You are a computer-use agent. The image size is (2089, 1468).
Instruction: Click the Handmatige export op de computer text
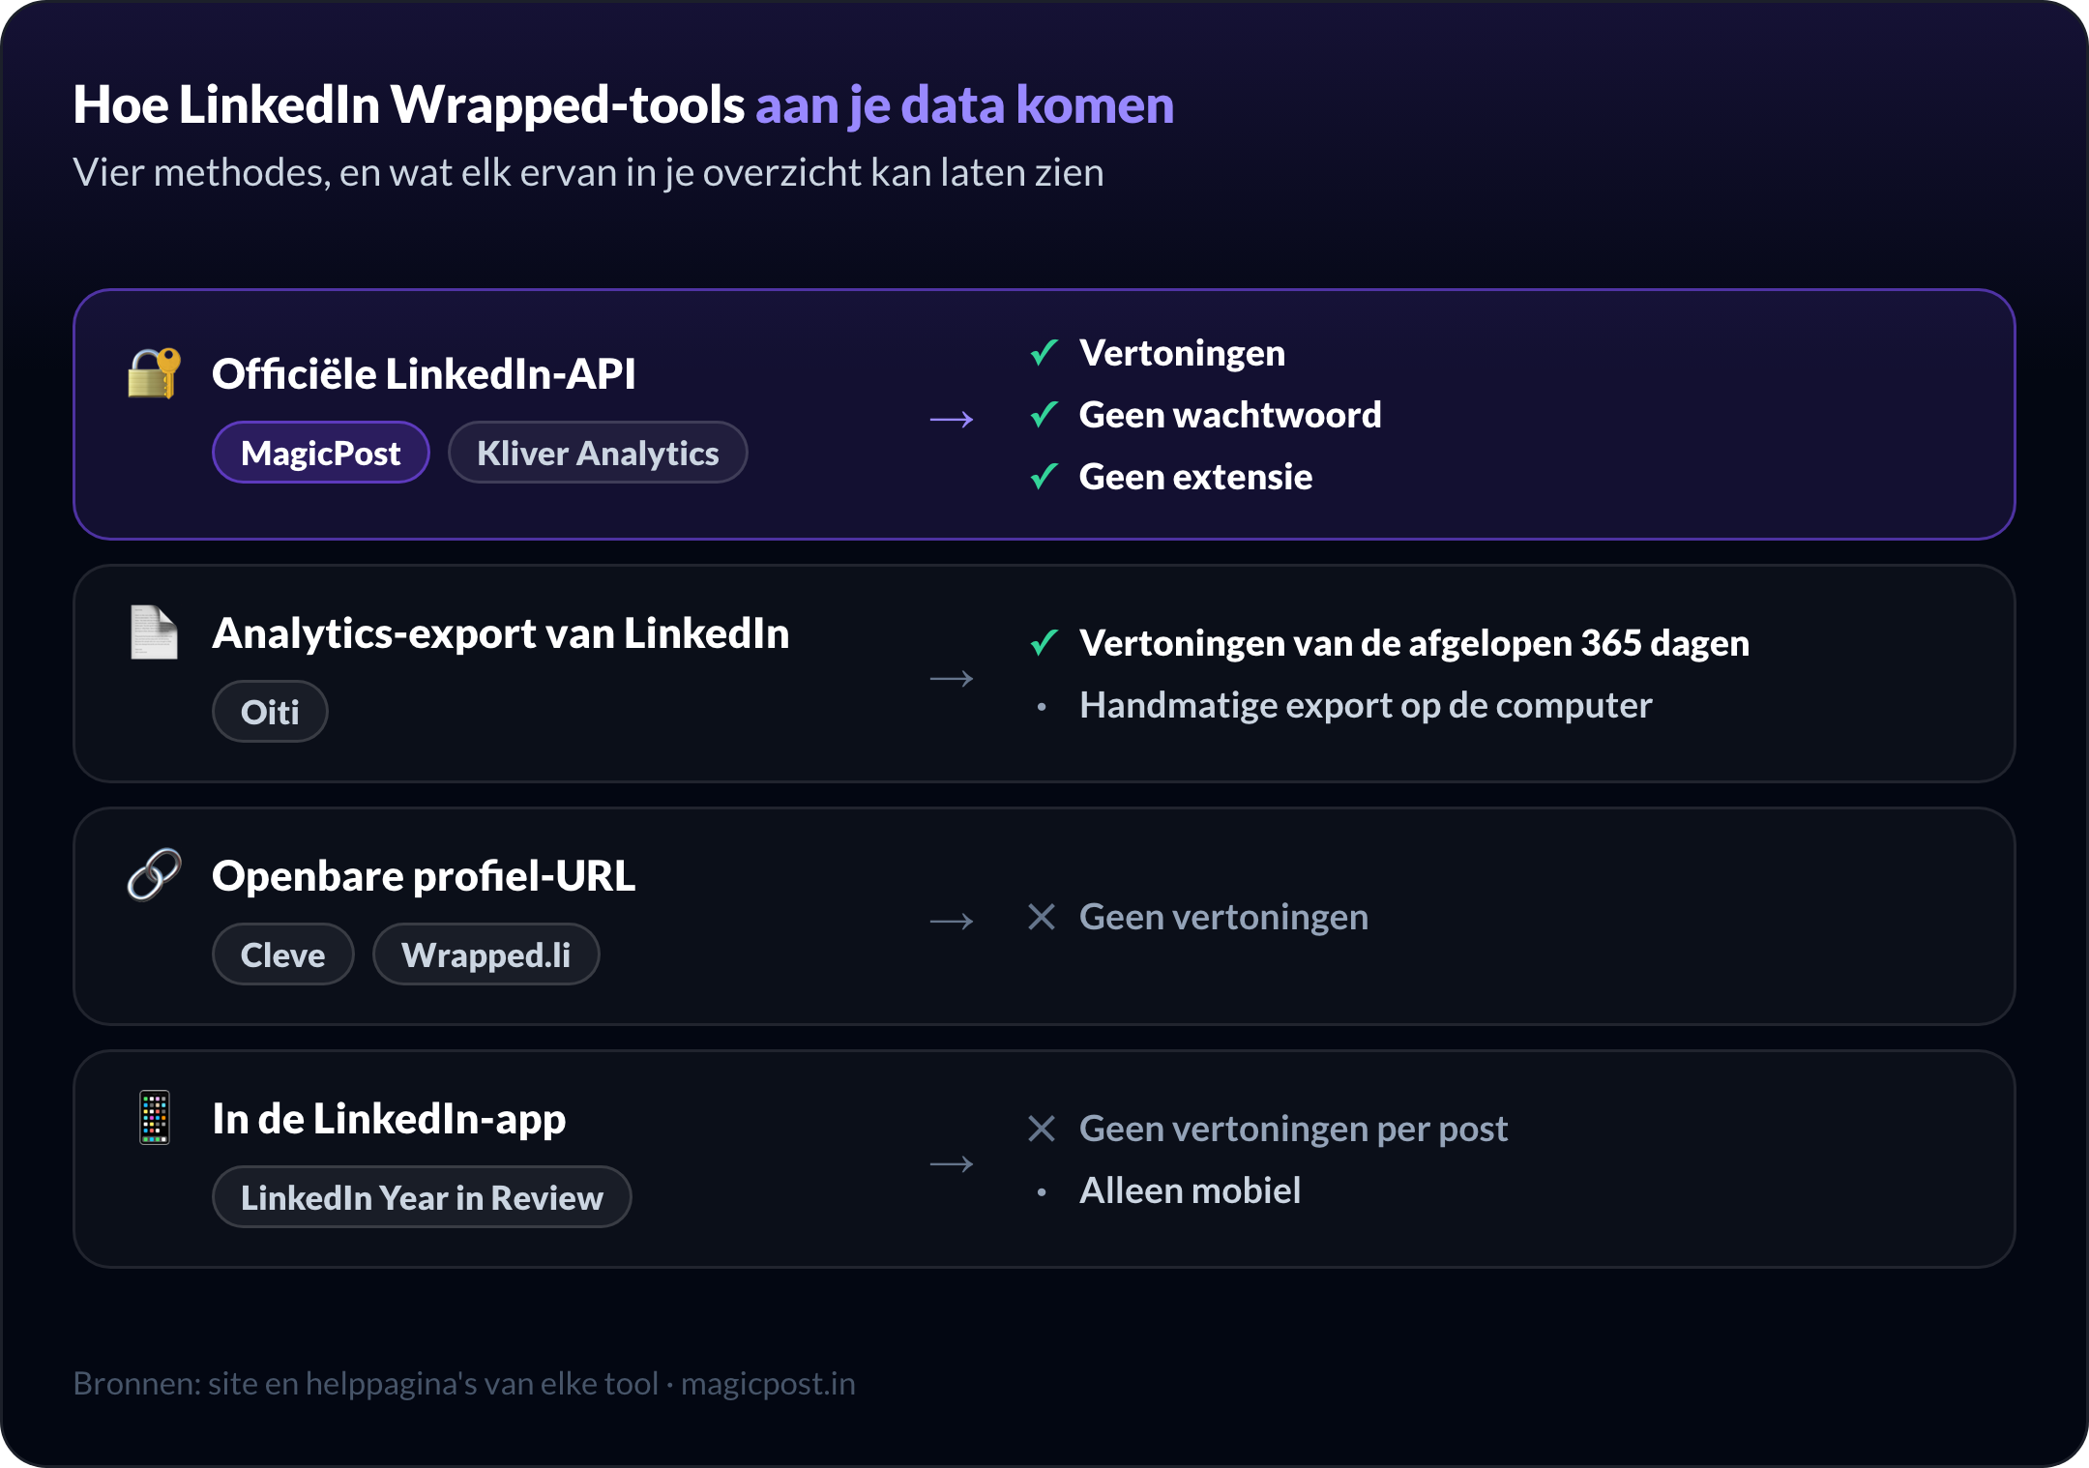[1366, 705]
